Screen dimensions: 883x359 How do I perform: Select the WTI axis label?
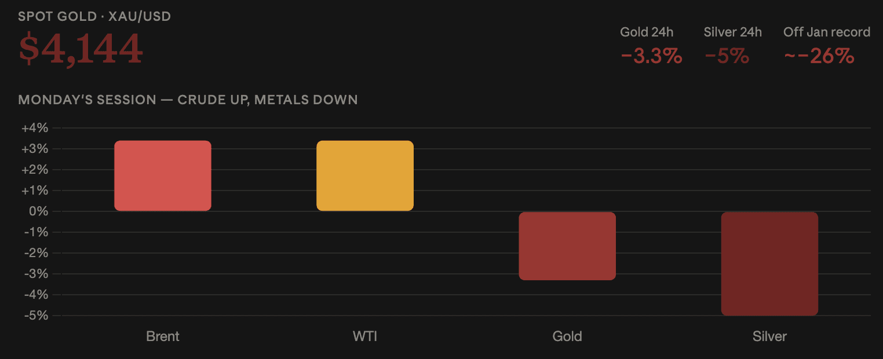tap(365, 336)
